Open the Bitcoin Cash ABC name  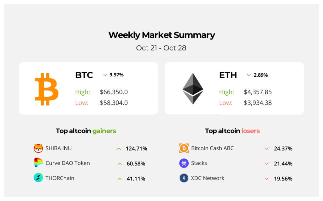coord(212,148)
